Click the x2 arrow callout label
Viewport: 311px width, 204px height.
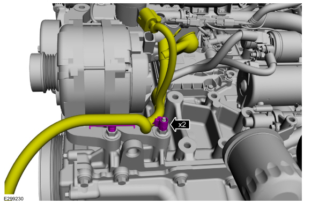coord(180,125)
